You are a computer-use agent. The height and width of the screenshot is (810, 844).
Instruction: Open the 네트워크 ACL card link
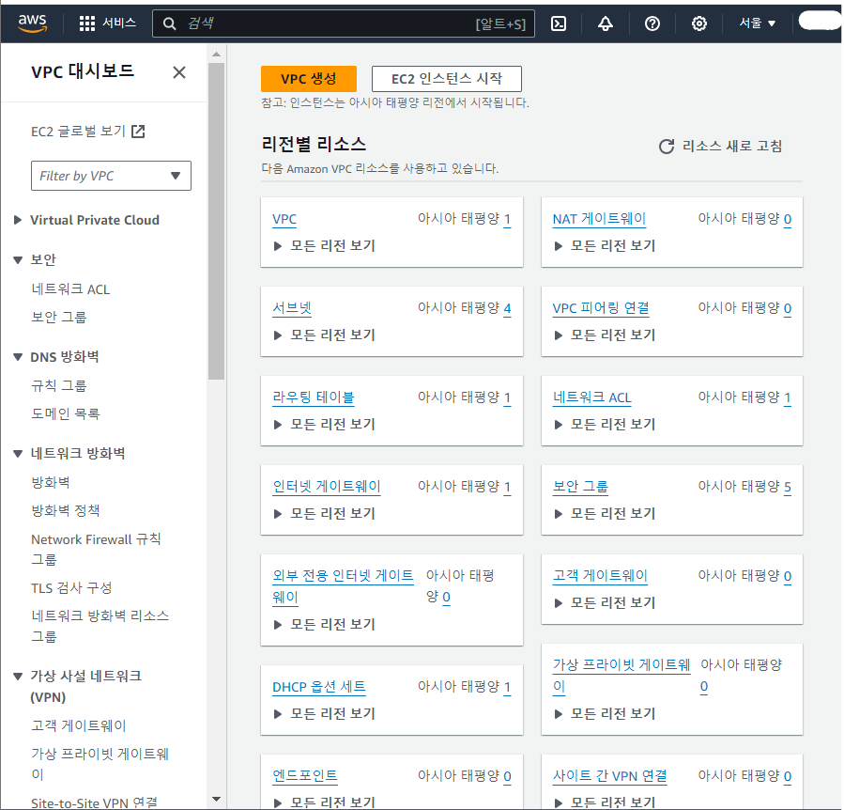pyautogui.click(x=592, y=397)
